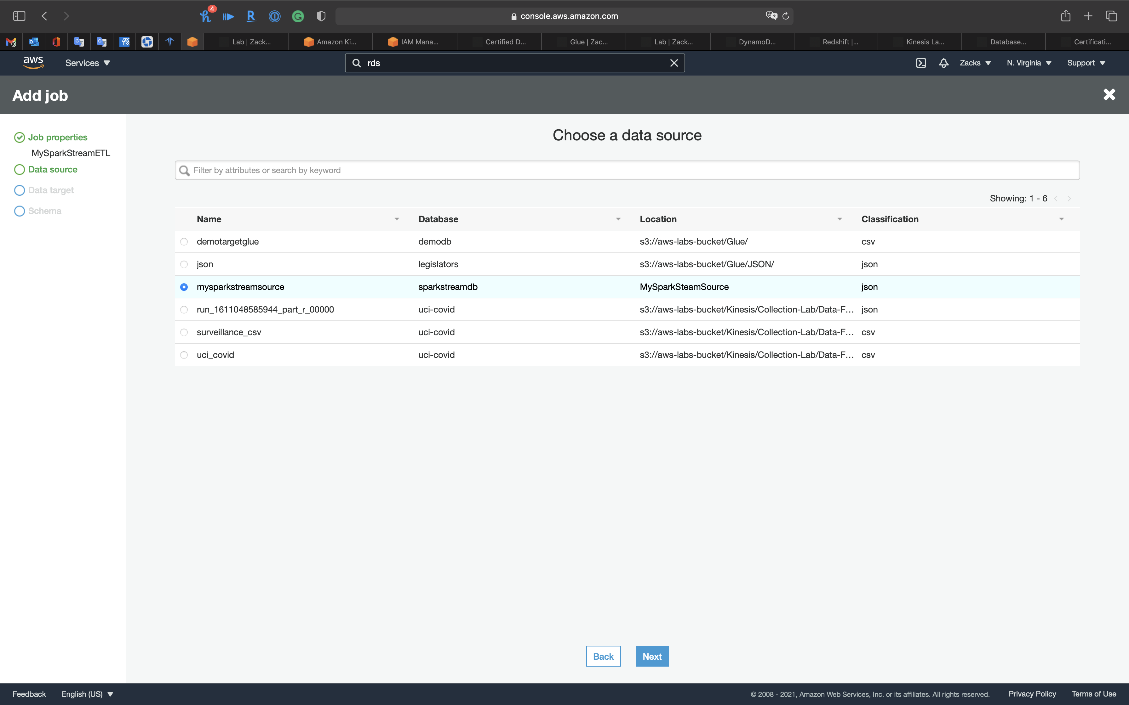Click the Safari share icon
This screenshot has width=1129, height=705.
click(x=1066, y=16)
